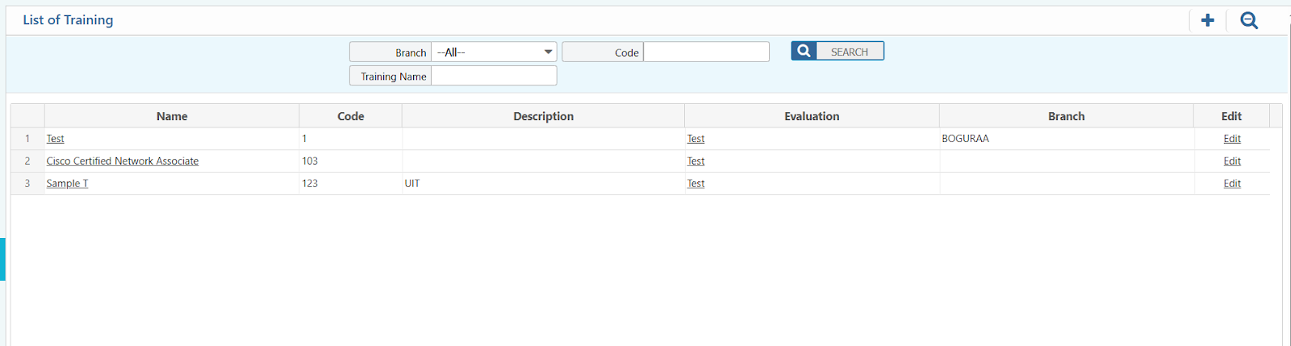Viewport: 1291px width, 346px height.
Task: Click the Name column header
Action: 172,116
